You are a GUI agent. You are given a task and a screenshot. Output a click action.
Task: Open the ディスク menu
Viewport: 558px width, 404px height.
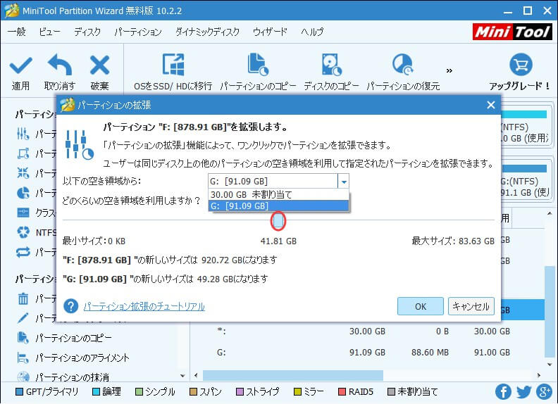(87, 32)
